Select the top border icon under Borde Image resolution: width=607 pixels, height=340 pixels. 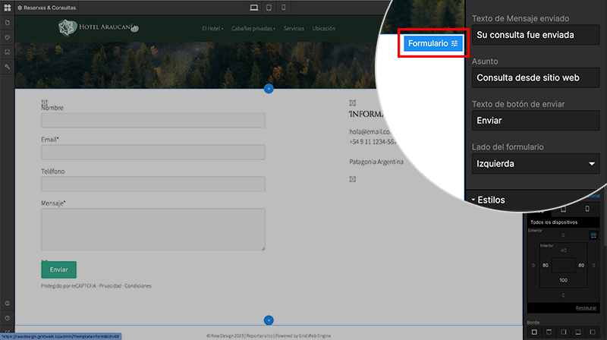pos(549,332)
